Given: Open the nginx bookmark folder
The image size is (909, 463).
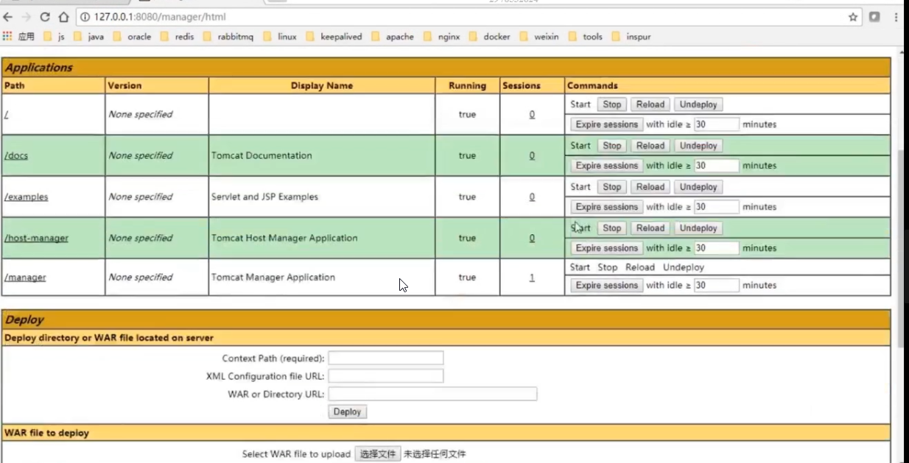Looking at the screenshot, I should [x=441, y=36].
